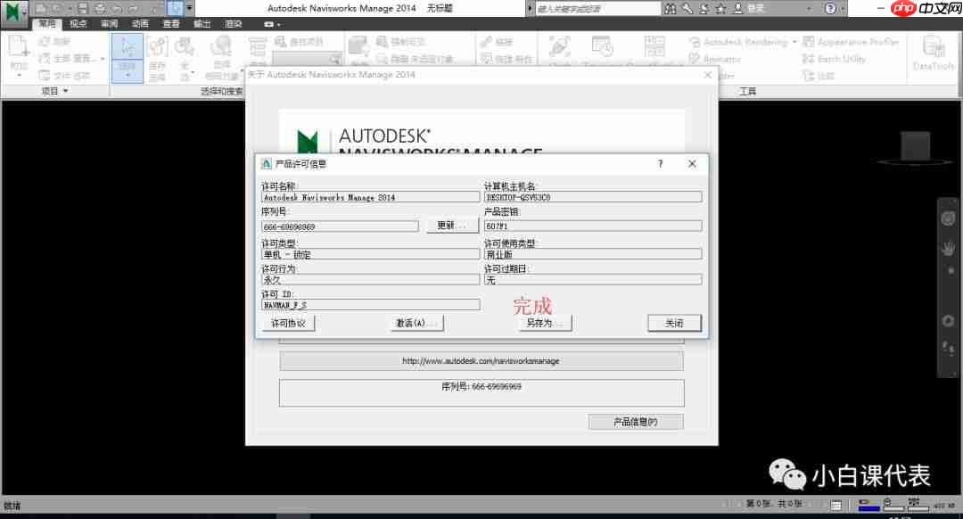Switch to the 查看 (View) ribbon tab
The width and height of the screenshot is (963, 519).
170,23
